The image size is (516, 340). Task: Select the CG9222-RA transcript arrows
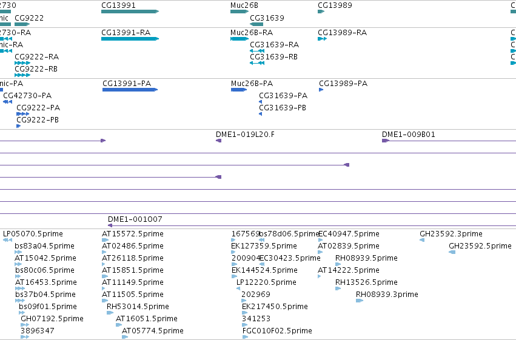22,63
